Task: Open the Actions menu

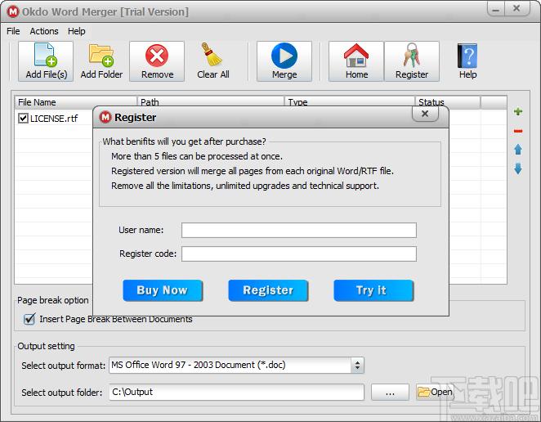Action: tap(44, 31)
